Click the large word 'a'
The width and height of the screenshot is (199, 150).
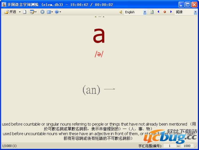click(99, 35)
